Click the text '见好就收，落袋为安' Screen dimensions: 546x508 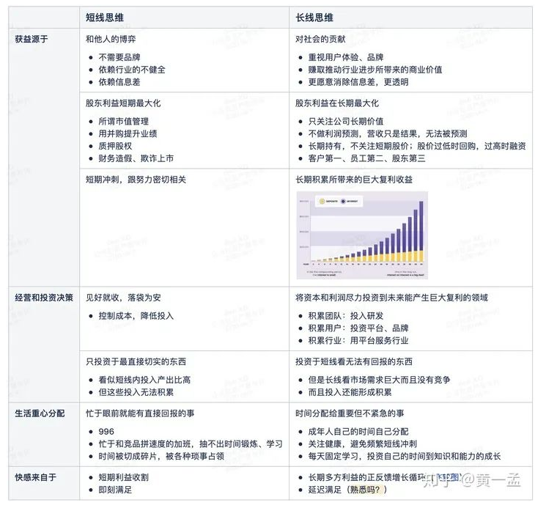(123, 298)
